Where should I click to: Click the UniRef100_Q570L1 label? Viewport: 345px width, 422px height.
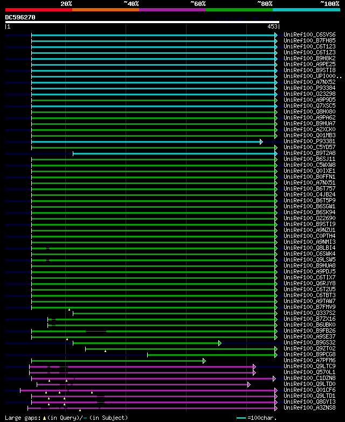pyautogui.click(x=309, y=372)
